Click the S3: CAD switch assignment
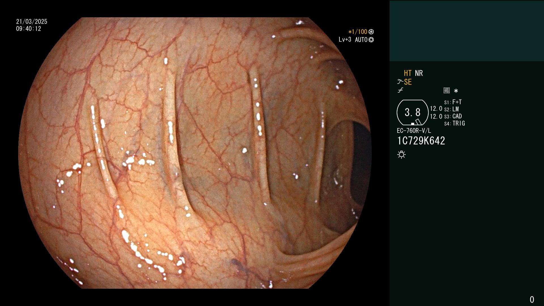 (x=453, y=116)
